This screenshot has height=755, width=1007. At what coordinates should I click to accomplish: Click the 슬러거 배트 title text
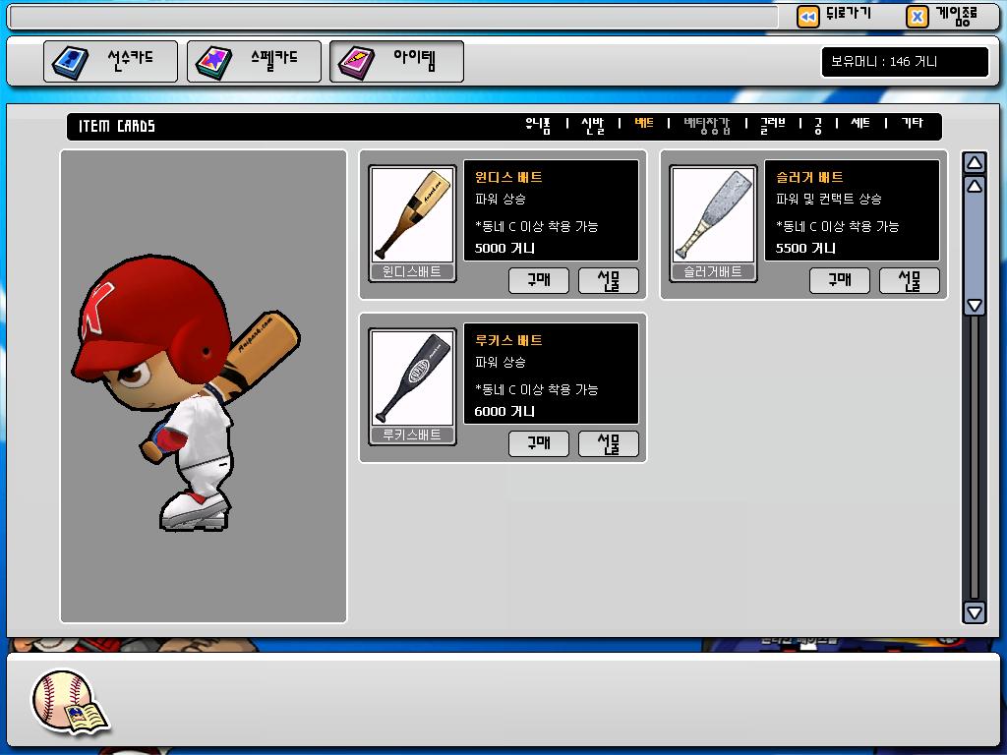coord(809,177)
